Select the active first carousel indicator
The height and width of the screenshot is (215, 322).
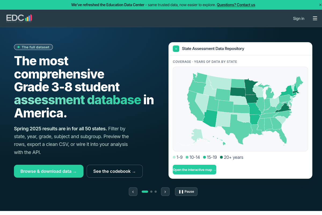(x=145, y=192)
